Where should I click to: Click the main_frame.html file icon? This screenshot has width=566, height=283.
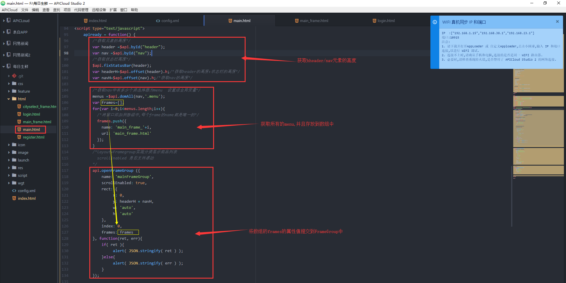pos(19,122)
